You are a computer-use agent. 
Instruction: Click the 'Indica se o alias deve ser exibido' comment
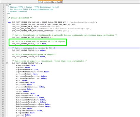click(38, 42)
